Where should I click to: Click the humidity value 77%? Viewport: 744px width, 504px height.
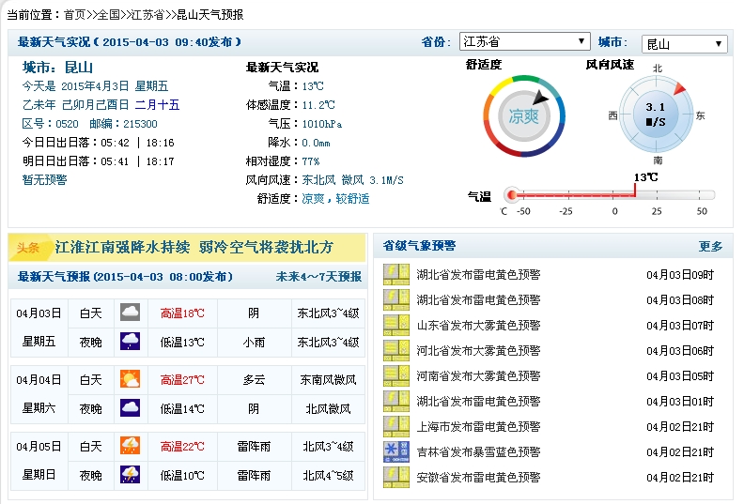311,161
